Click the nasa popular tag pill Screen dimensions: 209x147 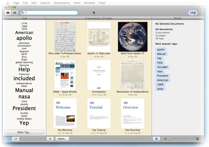160,71
